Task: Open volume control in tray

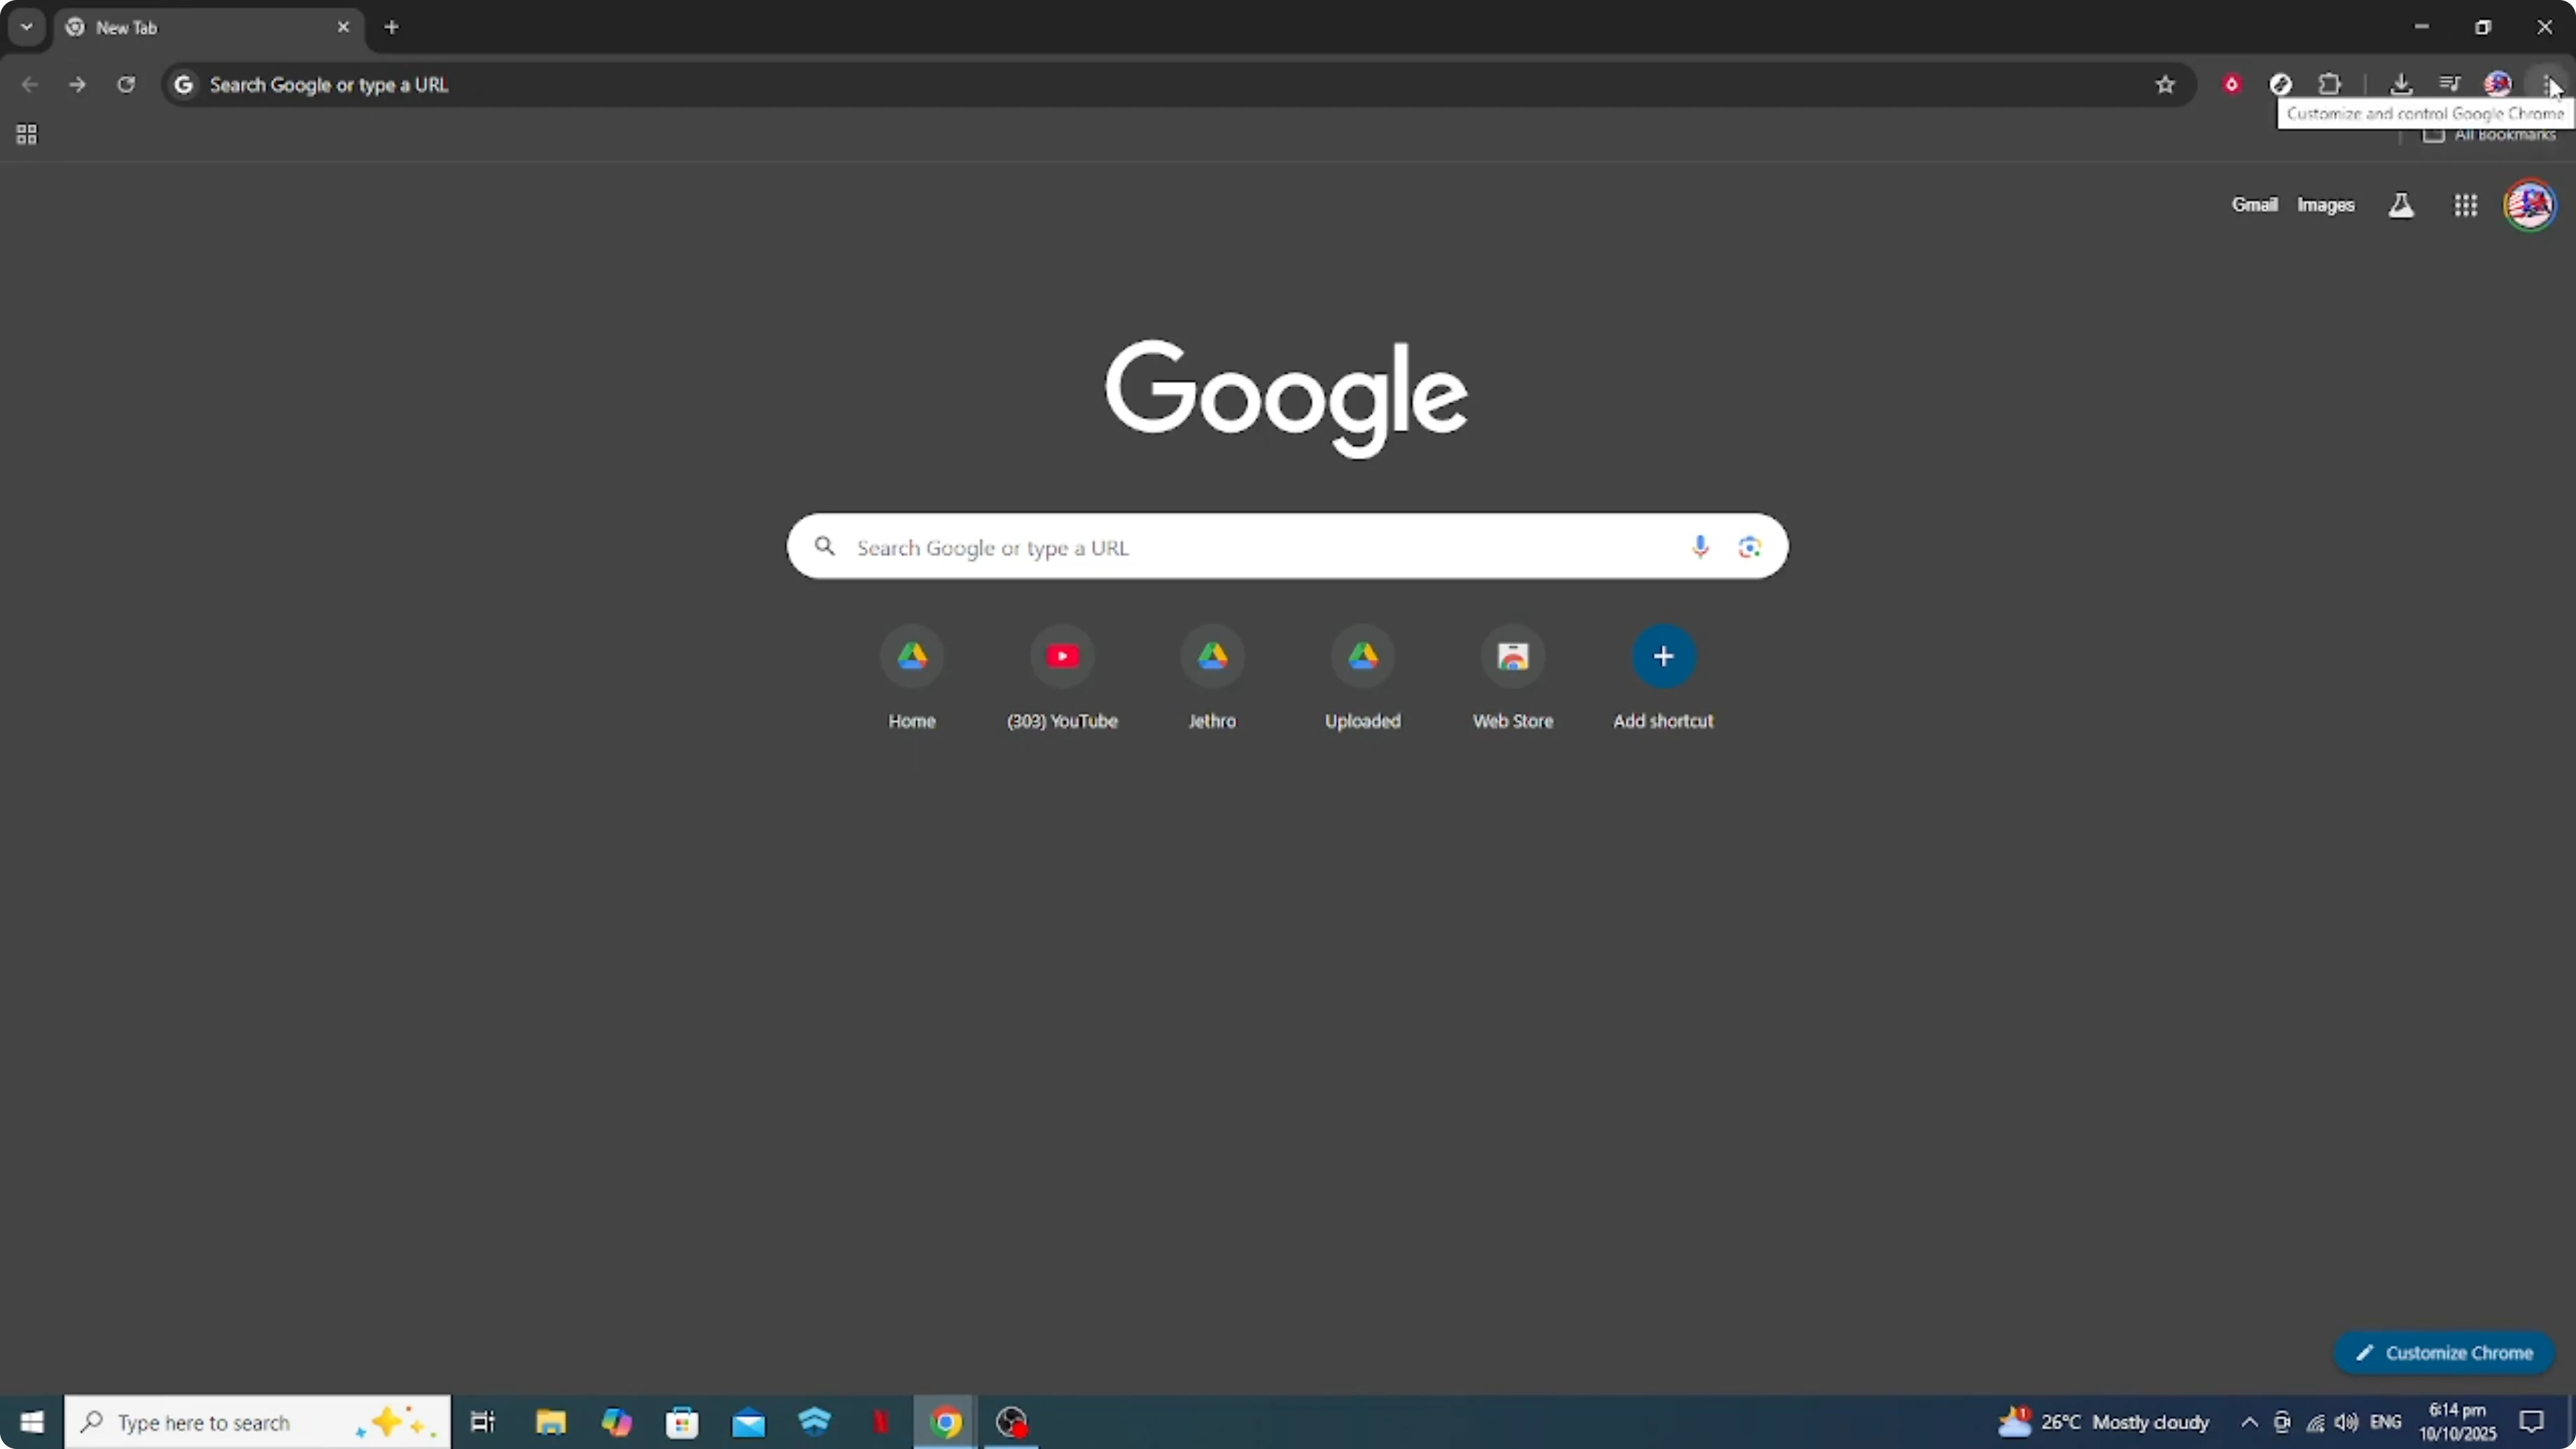Action: [x=2347, y=1422]
